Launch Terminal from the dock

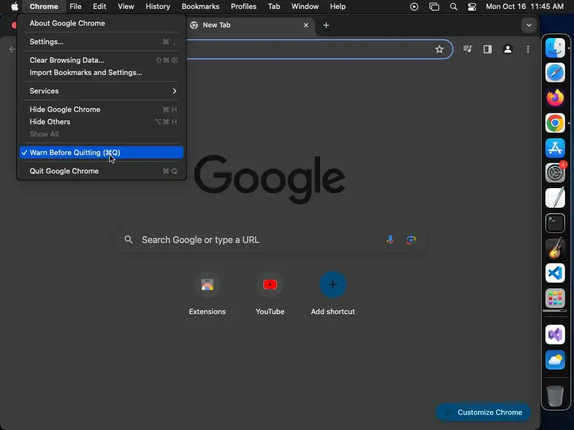tap(555, 223)
